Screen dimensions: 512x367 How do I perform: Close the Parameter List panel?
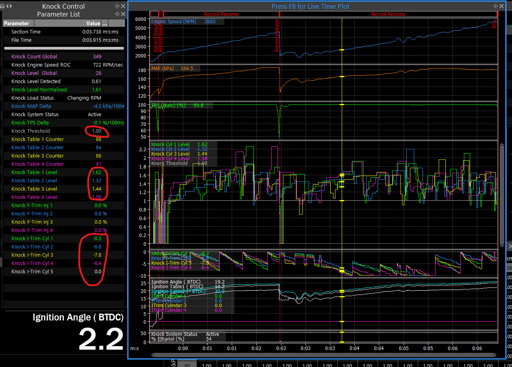coord(123,14)
